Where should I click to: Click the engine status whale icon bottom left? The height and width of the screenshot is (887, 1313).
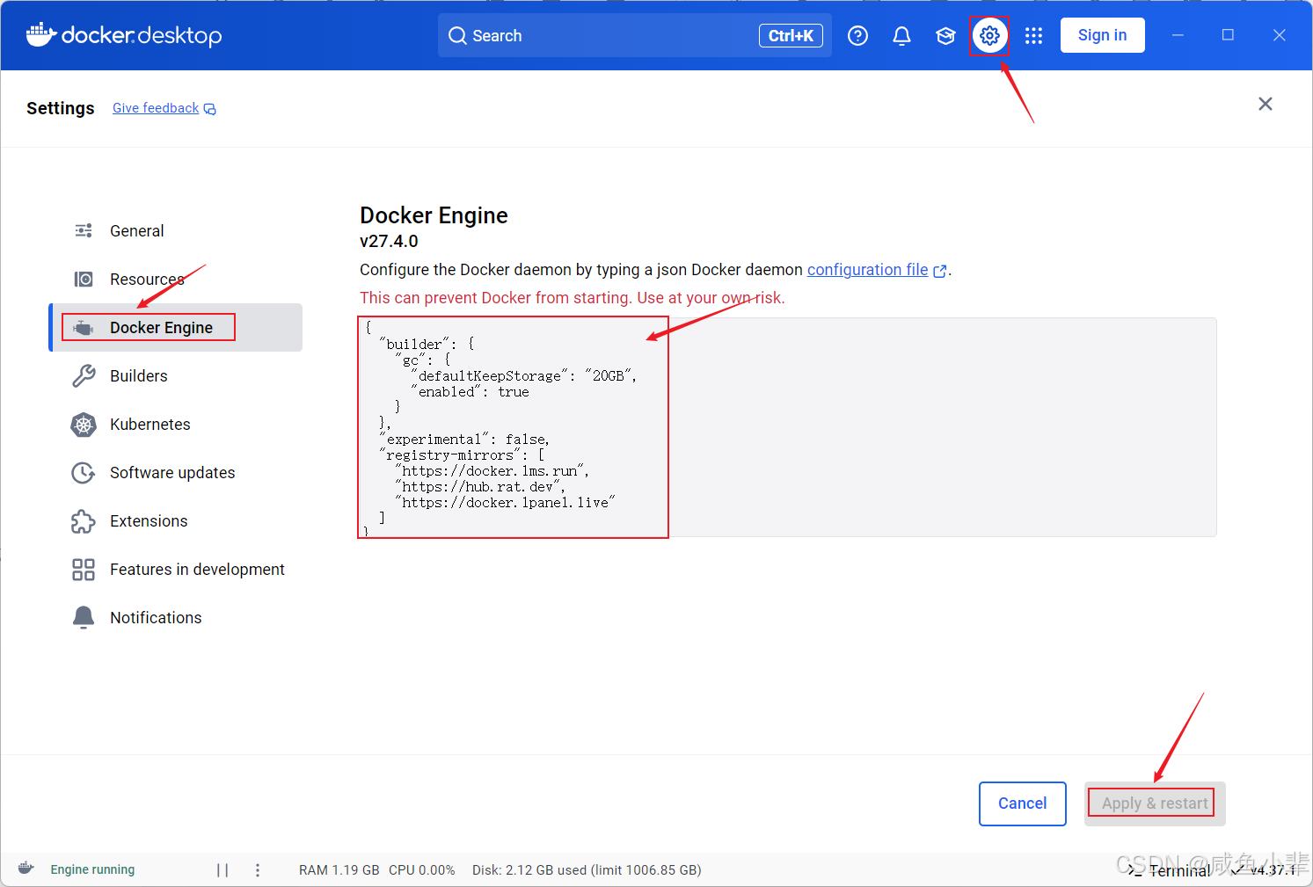pos(26,869)
